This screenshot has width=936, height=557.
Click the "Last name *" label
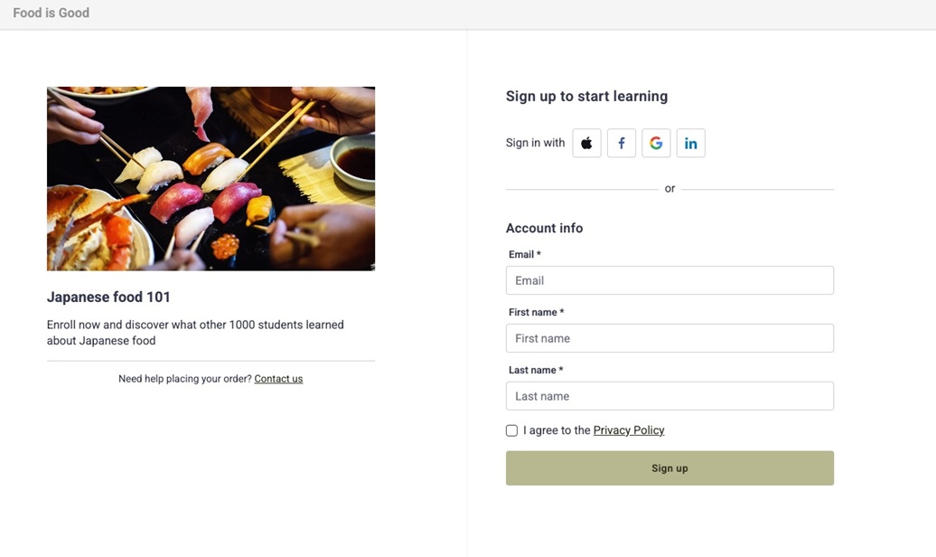point(536,370)
